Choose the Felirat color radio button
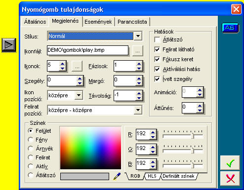Screen dimensions: 244x190 point(31,157)
